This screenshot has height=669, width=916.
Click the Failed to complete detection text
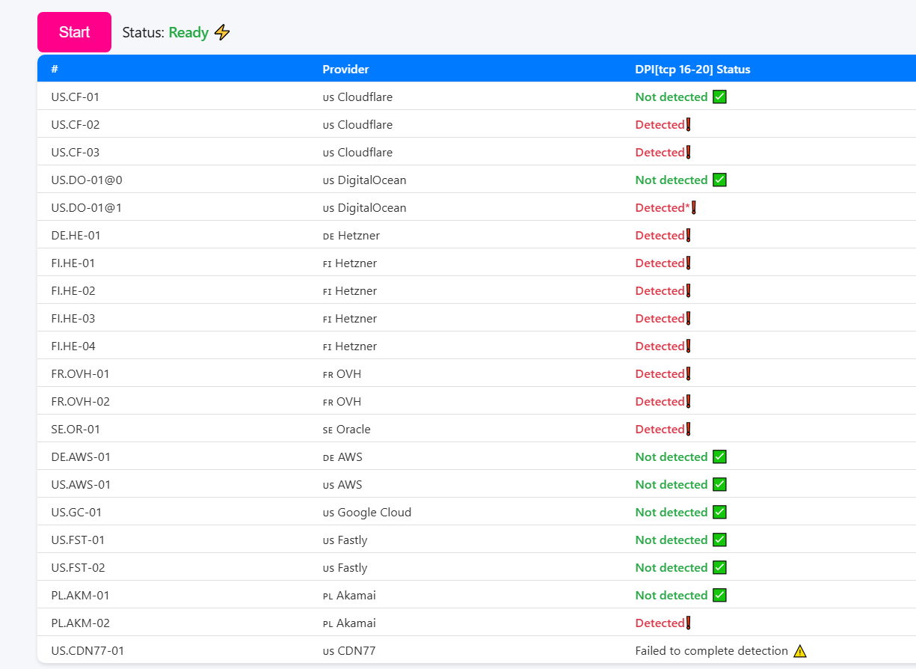click(712, 650)
